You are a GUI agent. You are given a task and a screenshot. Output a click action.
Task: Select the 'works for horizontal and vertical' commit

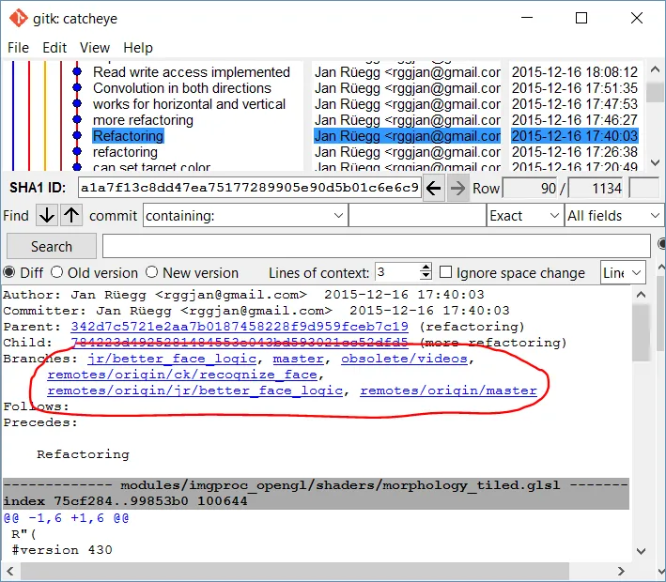point(189,103)
